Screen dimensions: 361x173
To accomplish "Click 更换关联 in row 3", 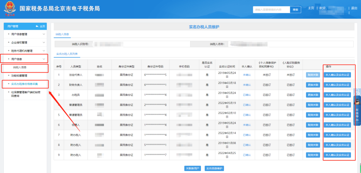I will pos(313,95).
